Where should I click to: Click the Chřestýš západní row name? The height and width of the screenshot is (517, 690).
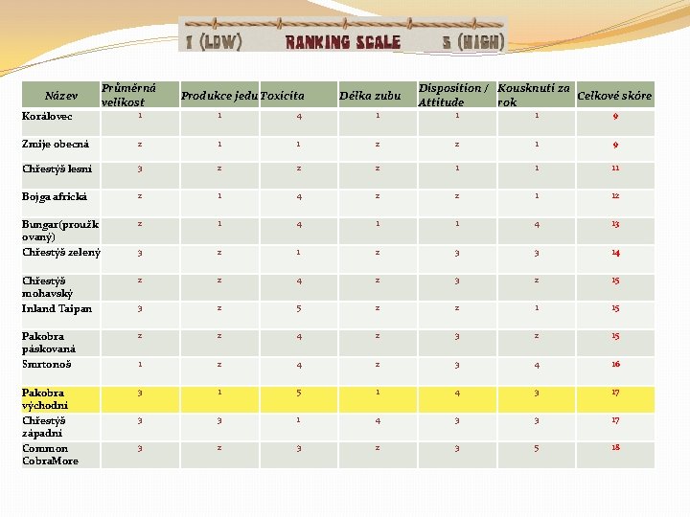[43, 427]
